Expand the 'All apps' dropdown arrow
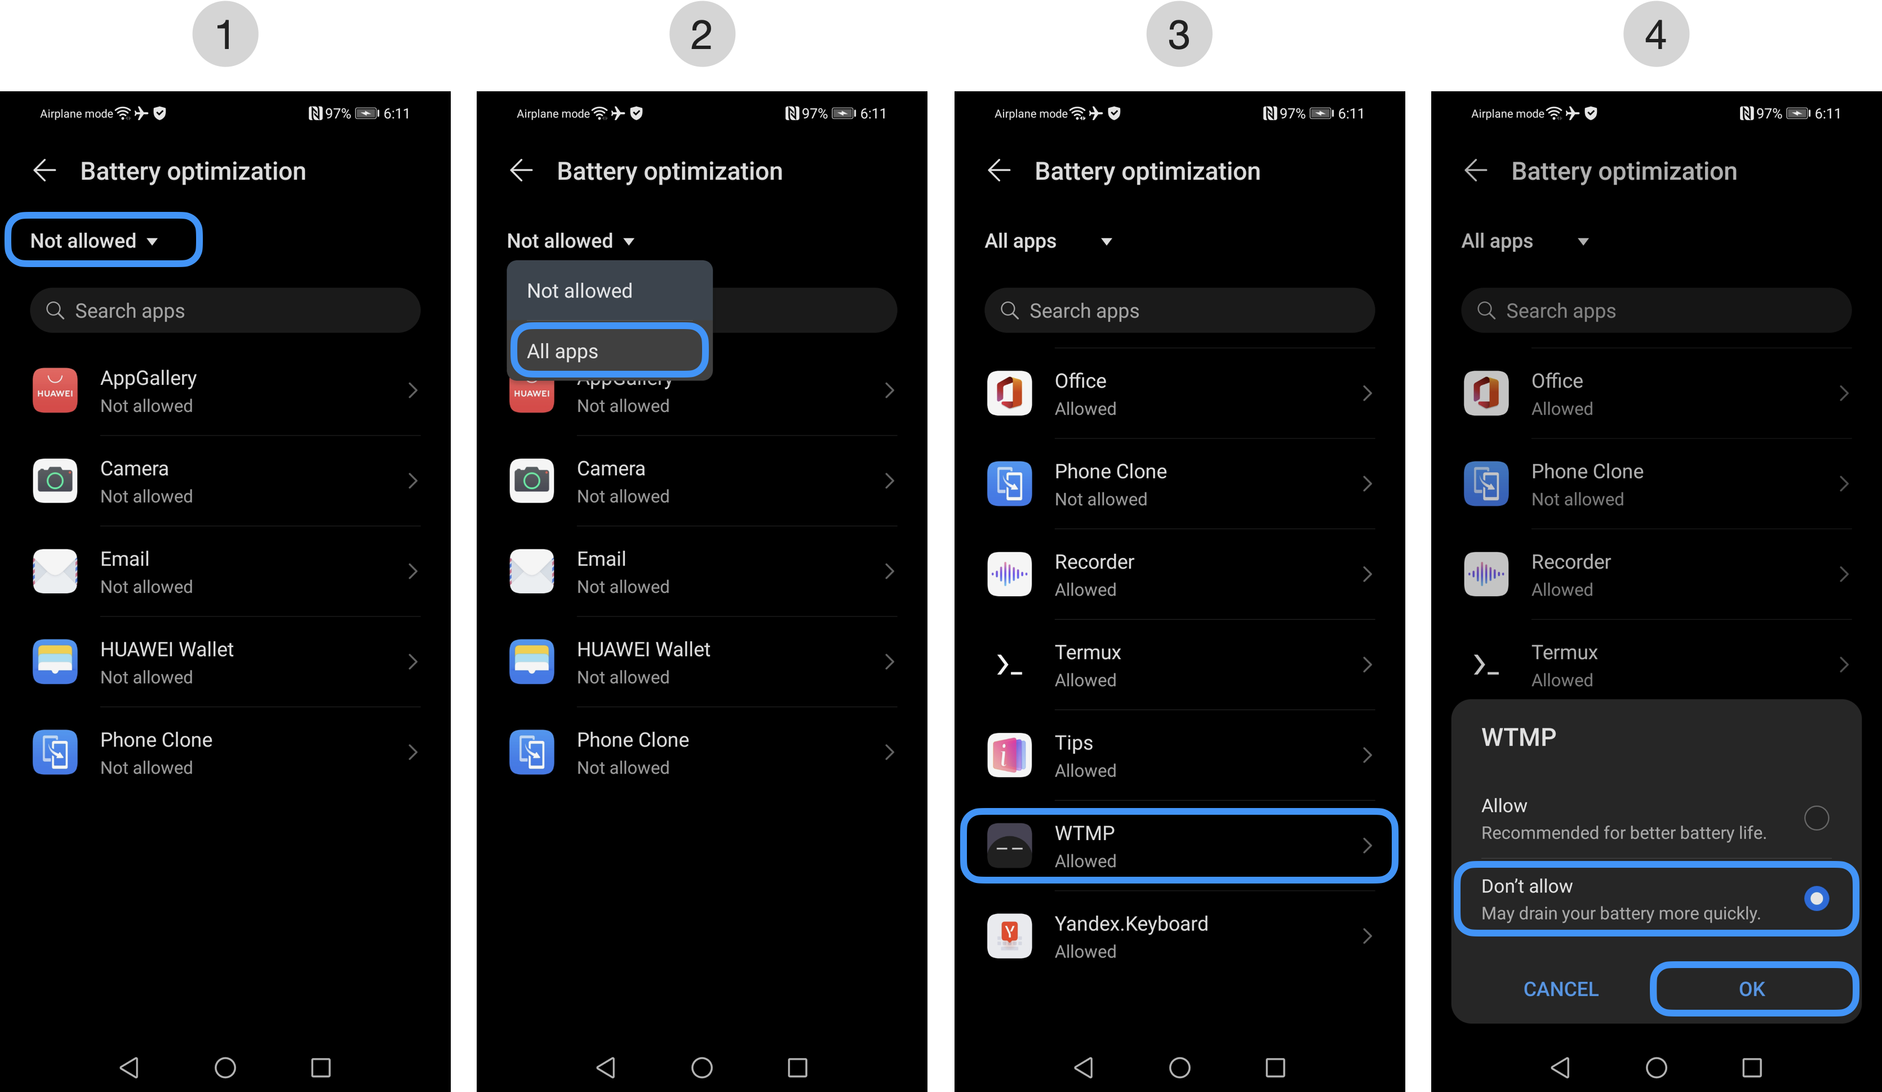 click(x=1110, y=241)
